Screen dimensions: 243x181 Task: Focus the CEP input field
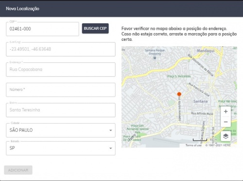click(42, 29)
